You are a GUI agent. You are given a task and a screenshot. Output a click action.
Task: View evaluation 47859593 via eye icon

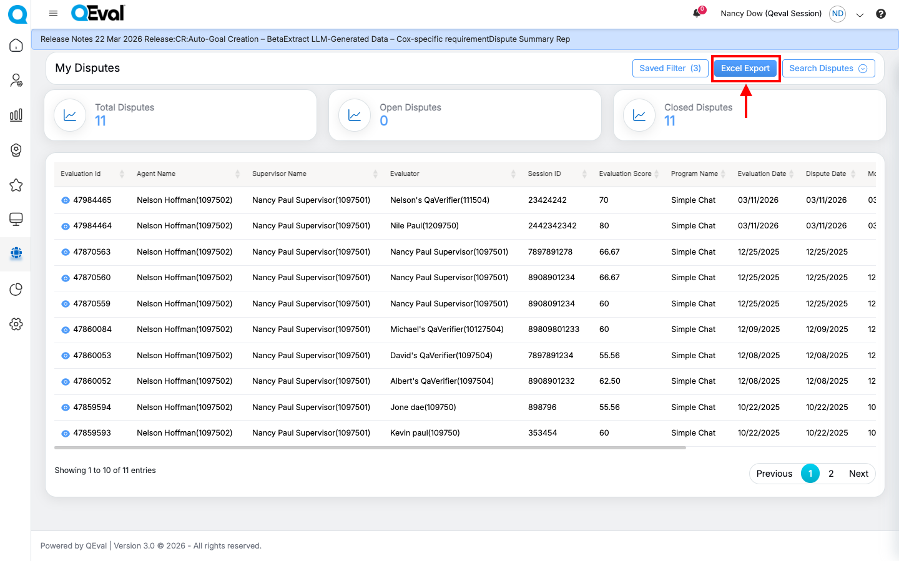[x=66, y=433]
